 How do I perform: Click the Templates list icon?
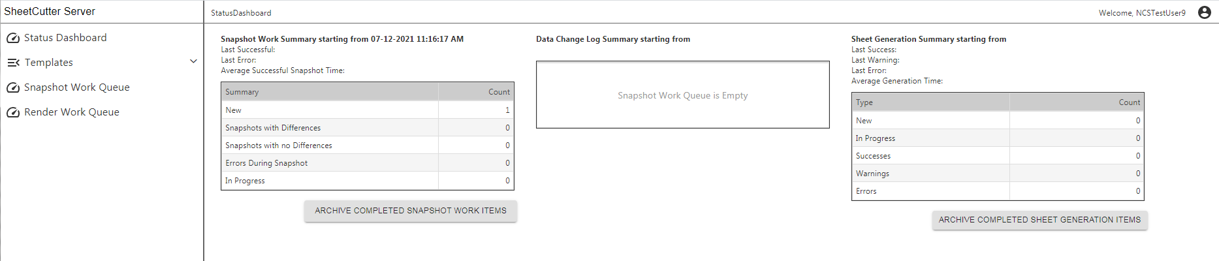point(13,63)
